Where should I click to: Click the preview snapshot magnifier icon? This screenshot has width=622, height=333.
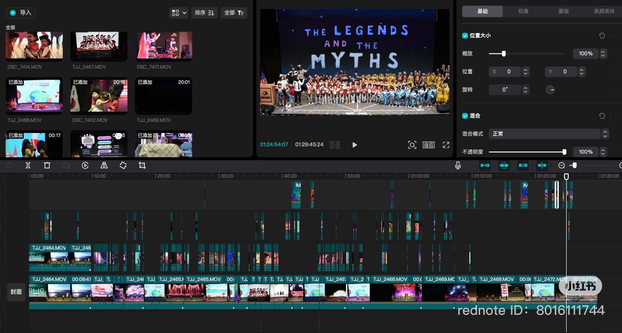tap(412, 145)
